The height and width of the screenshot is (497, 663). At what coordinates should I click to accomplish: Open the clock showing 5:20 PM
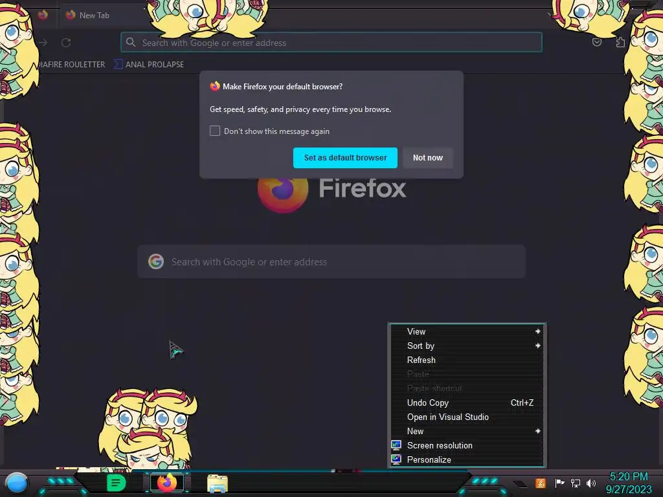point(629,483)
